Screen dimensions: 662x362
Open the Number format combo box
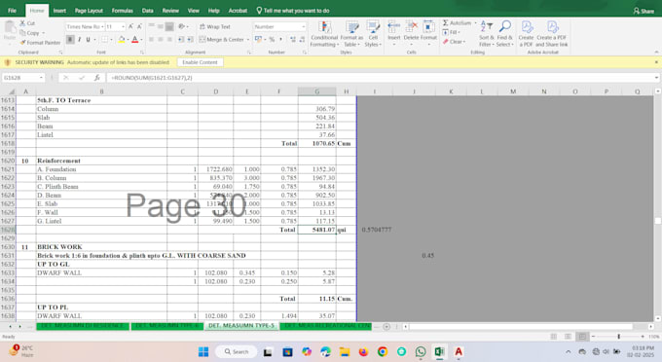click(x=279, y=26)
